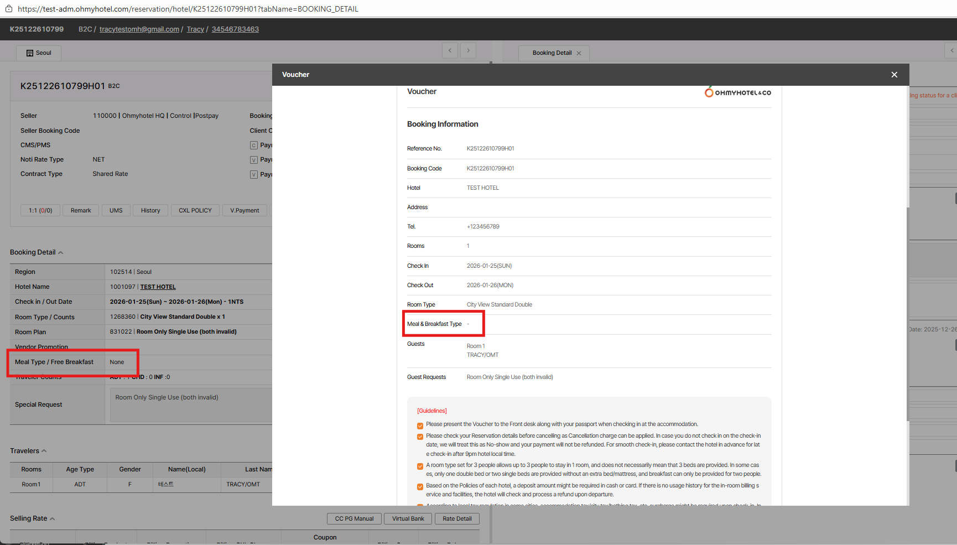Click the OHMYHOTEL&CO logo in the voucher
The image size is (957, 545).
tap(737, 92)
